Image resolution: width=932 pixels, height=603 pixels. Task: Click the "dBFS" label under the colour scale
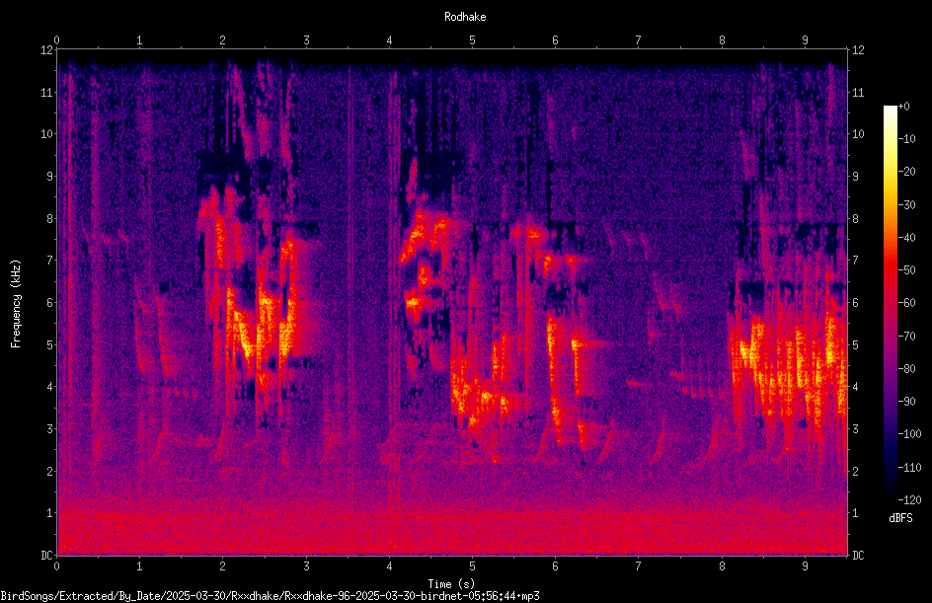click(x=900, y=518)
